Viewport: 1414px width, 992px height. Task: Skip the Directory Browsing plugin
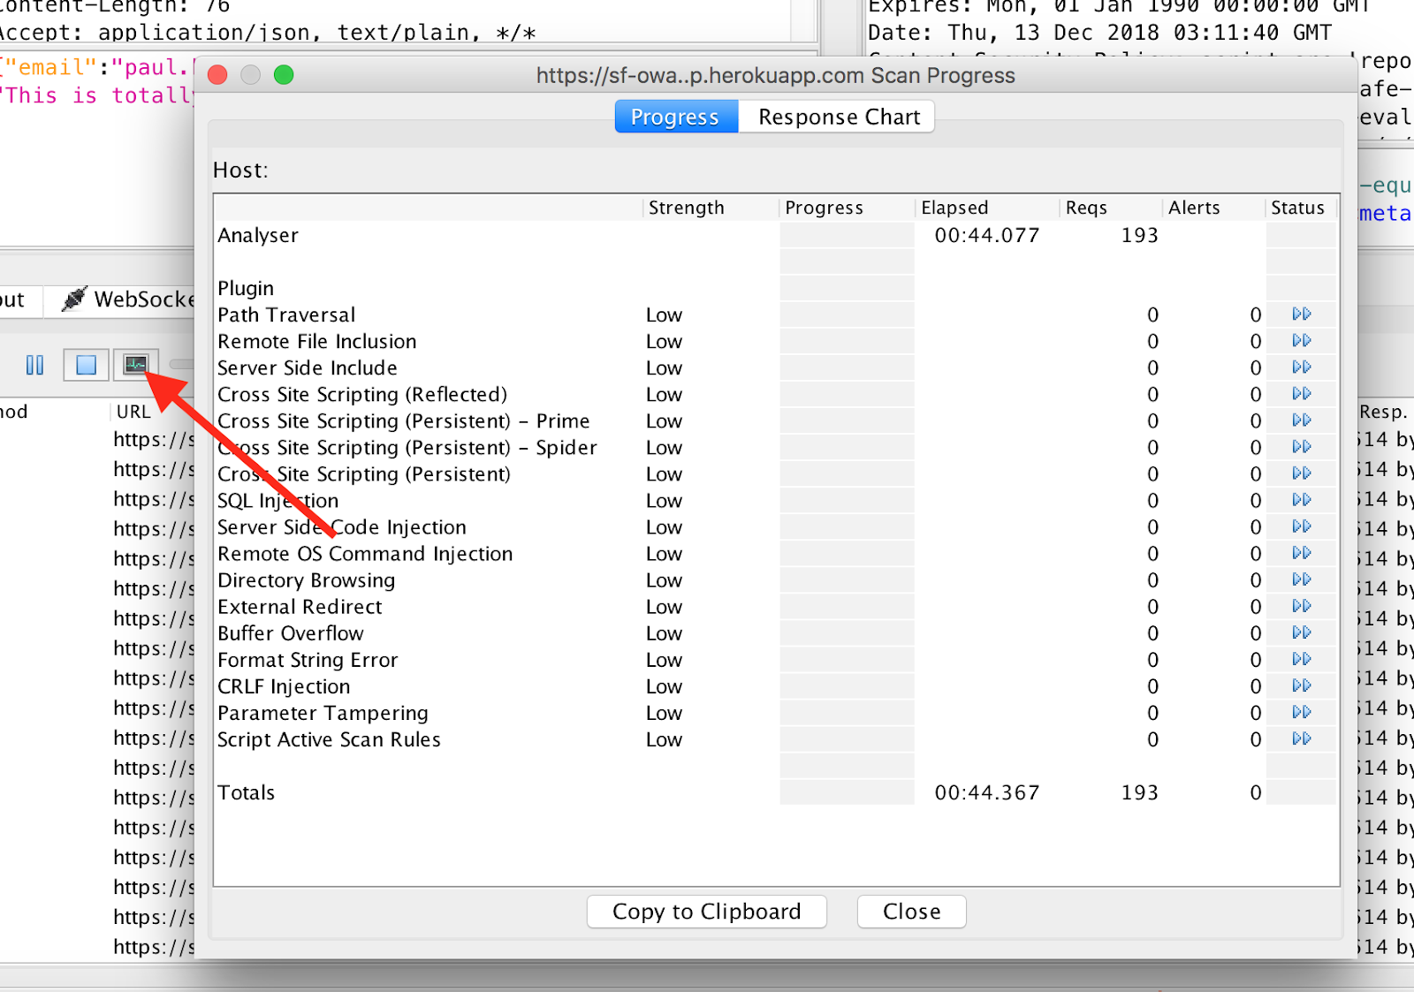coord(1300,579)
